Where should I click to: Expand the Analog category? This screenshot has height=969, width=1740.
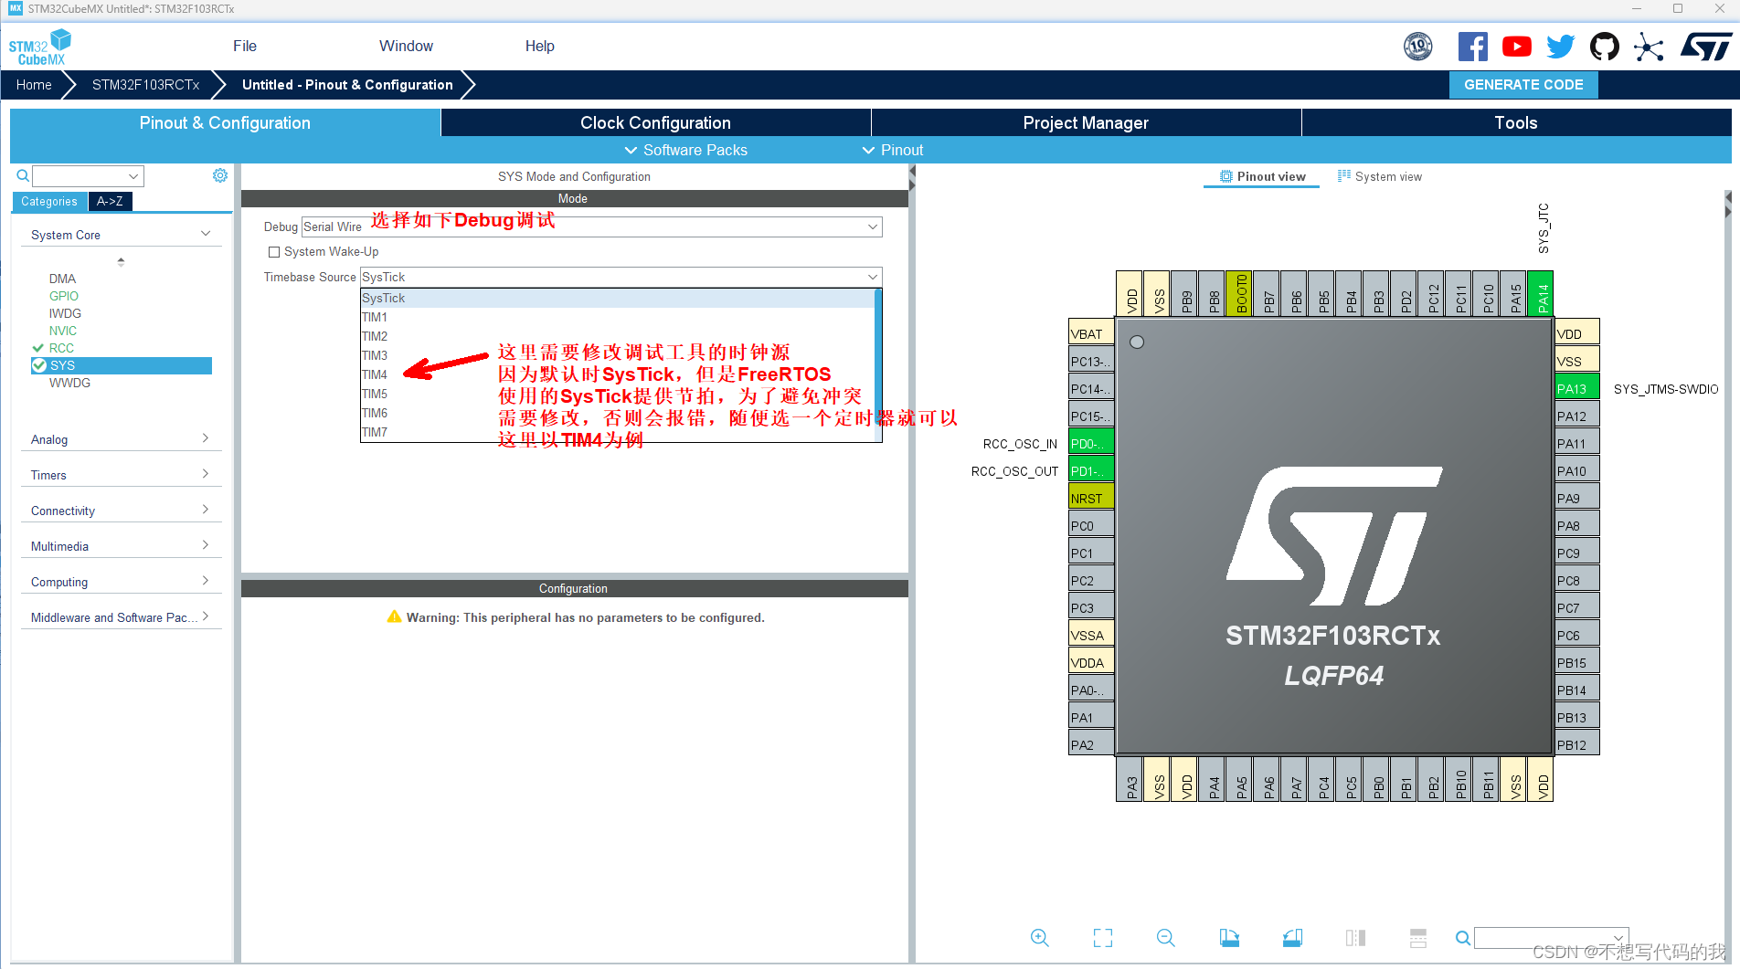click(x=121, y=439)
